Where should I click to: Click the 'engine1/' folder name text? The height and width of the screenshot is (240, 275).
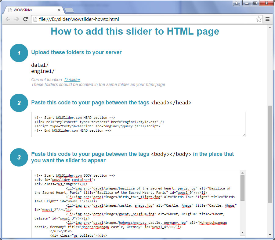(x=43, y=71)
